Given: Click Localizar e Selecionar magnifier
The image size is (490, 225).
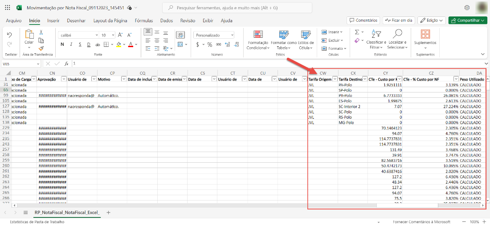Looking at the screenshot, I should pos(396,35).
